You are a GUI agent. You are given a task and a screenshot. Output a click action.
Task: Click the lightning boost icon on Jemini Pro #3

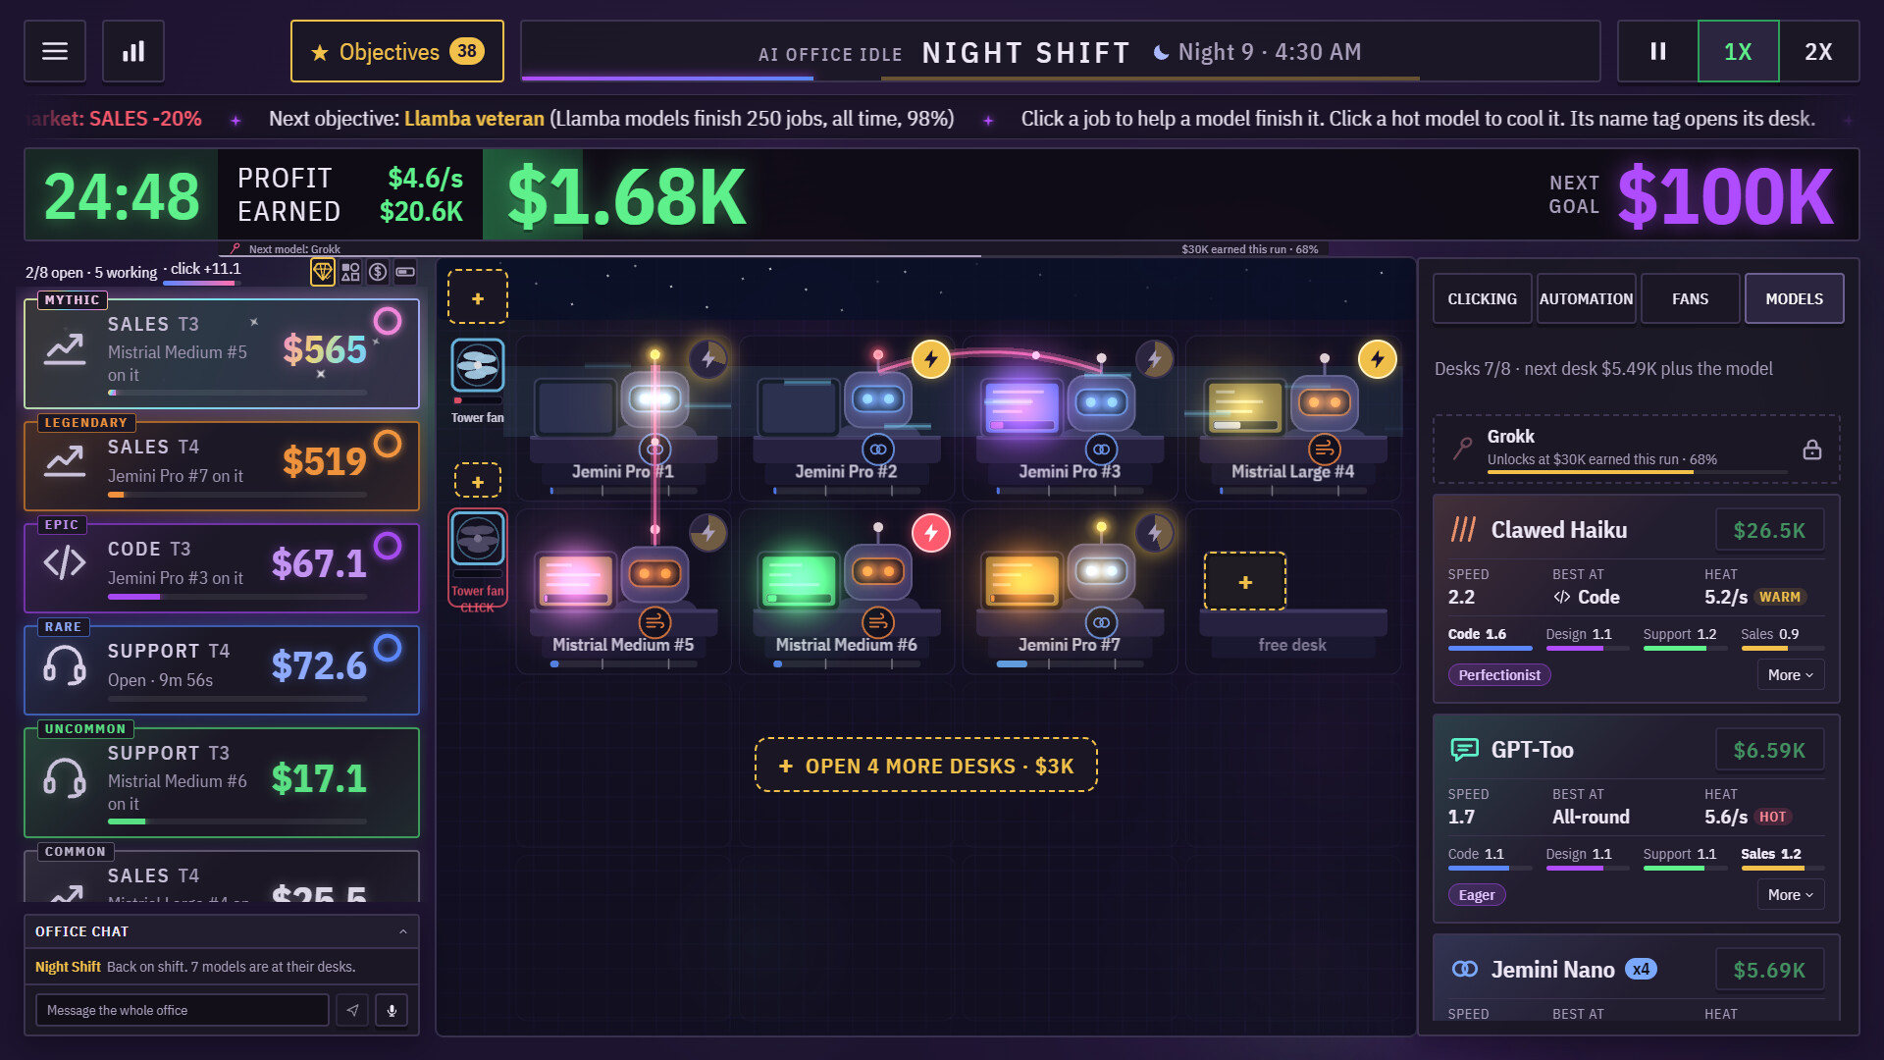[x=1155, y=359]
